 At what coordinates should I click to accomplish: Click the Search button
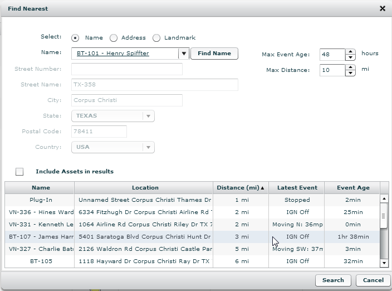(x=333, y=280)
